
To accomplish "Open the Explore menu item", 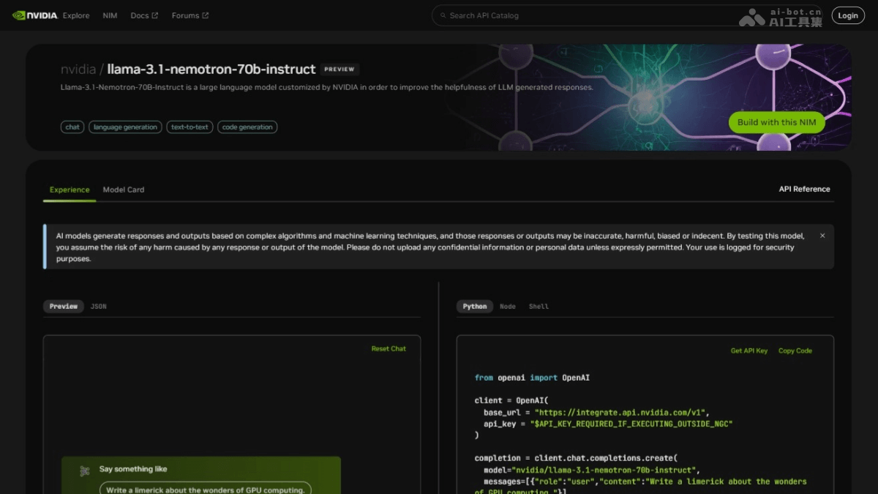I will pyautogui.click(x=76, y=15).
